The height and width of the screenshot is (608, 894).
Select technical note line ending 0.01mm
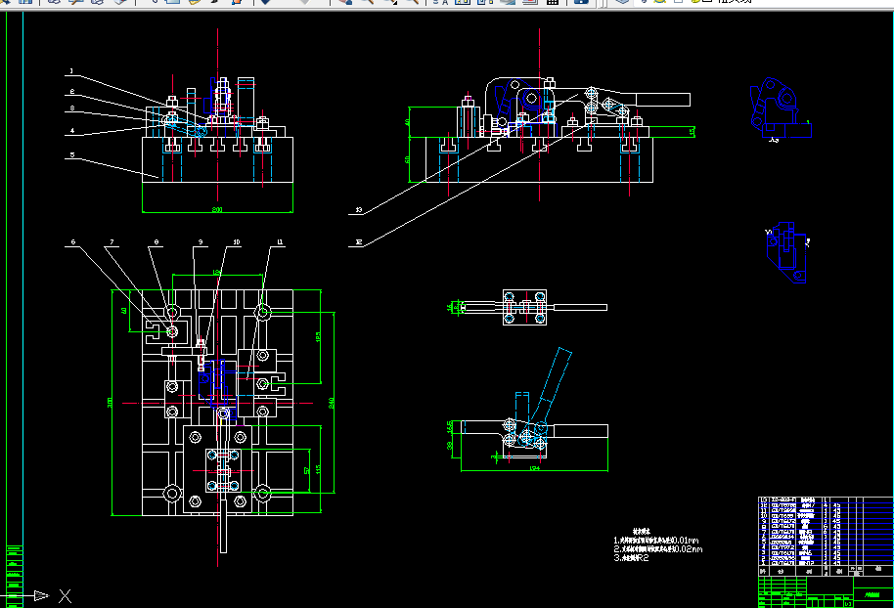[x=655, y=541]
